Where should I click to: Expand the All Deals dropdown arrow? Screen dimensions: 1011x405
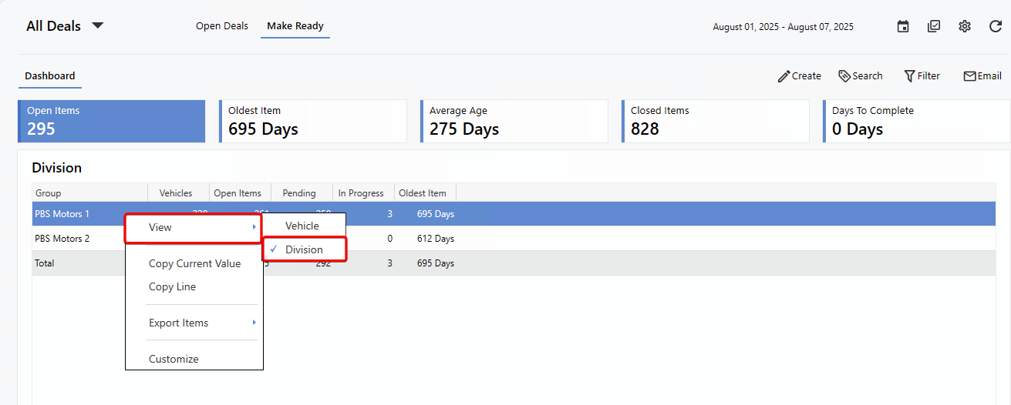click(98, 25)
